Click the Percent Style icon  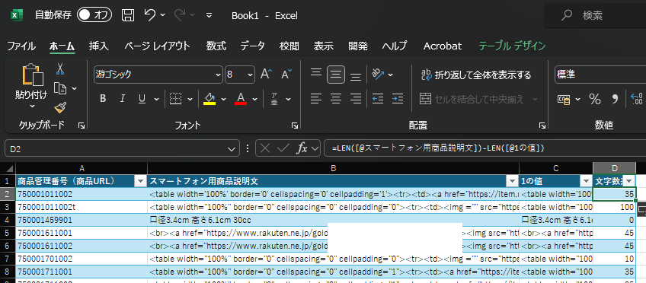click(594, 99)
